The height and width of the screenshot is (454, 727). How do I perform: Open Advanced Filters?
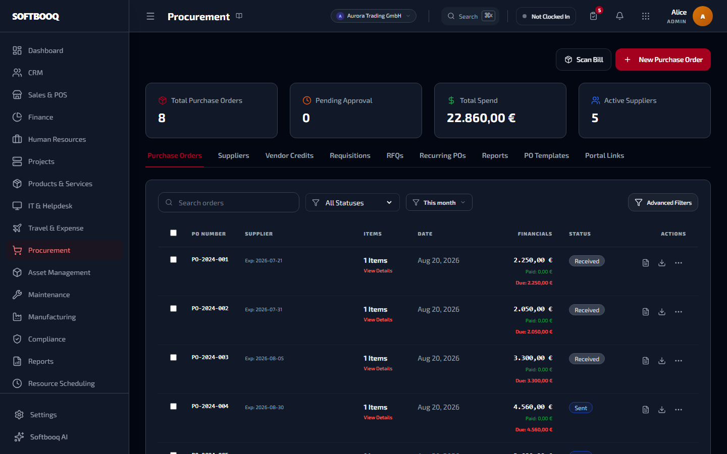[663, 202]
